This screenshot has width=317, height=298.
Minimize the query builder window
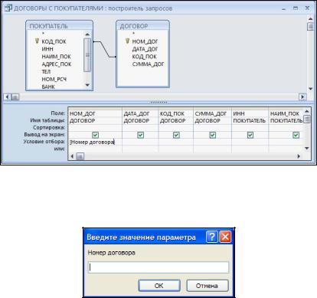(x=284, y=8)
